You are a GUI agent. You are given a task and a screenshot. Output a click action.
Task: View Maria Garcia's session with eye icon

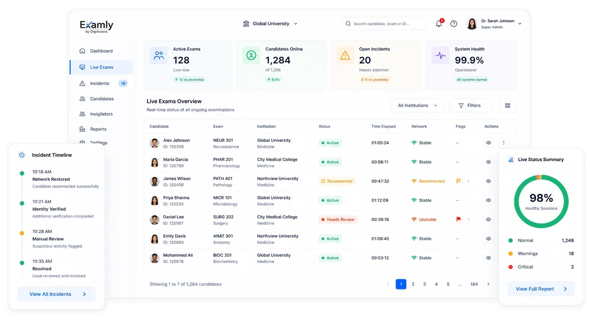click(489, 162)
